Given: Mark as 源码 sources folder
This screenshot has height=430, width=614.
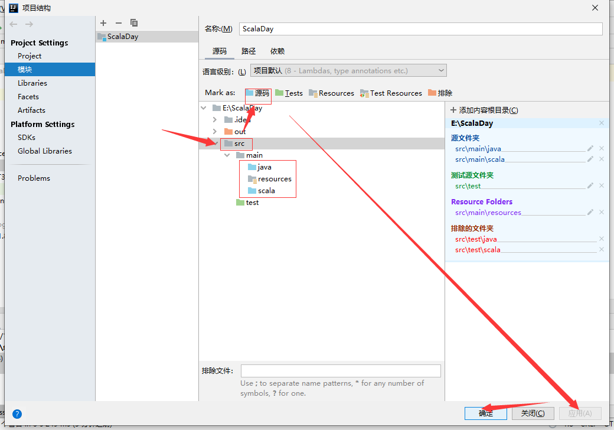Looking at the screenshot, I should pyautogui.click(x=257, y=93).
